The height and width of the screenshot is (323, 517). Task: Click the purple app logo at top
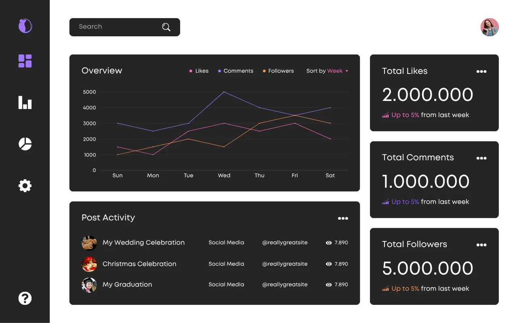click(25, 26)
